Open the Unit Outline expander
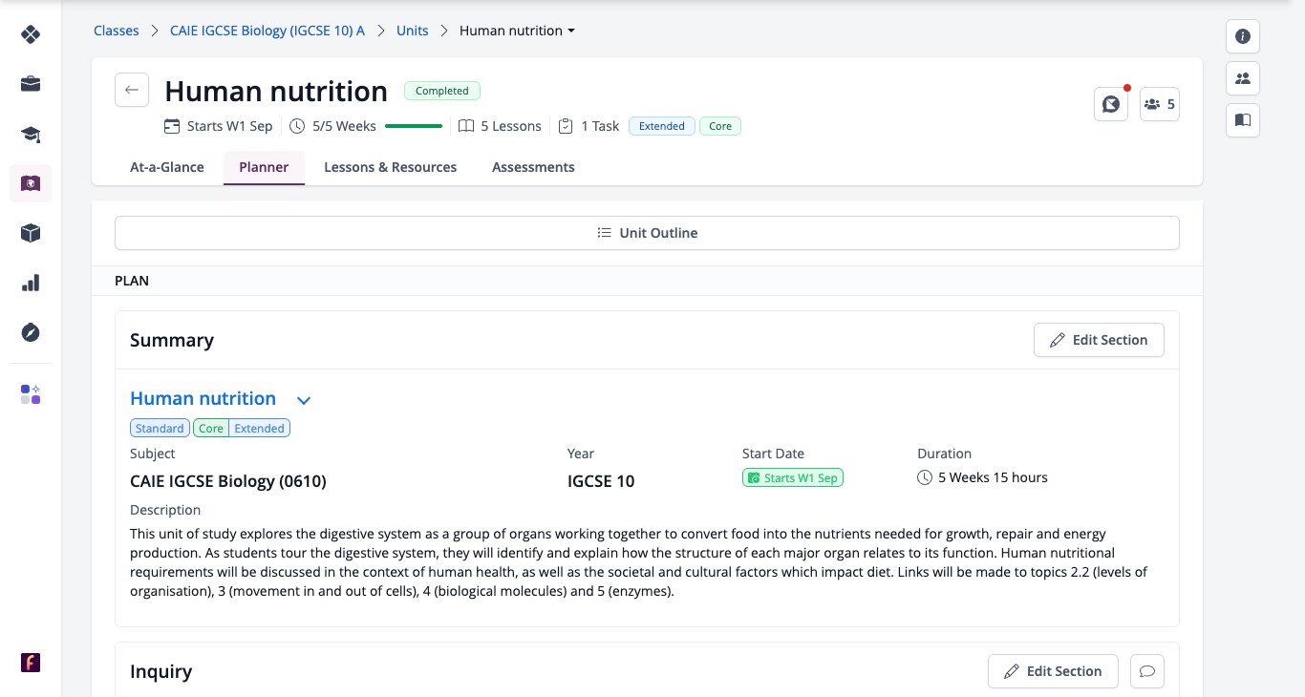 click(x=647, y=233)
